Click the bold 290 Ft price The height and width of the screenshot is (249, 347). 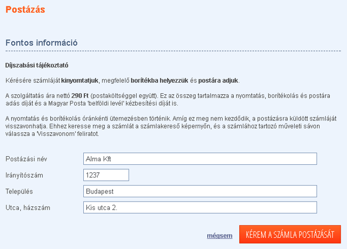80,95
